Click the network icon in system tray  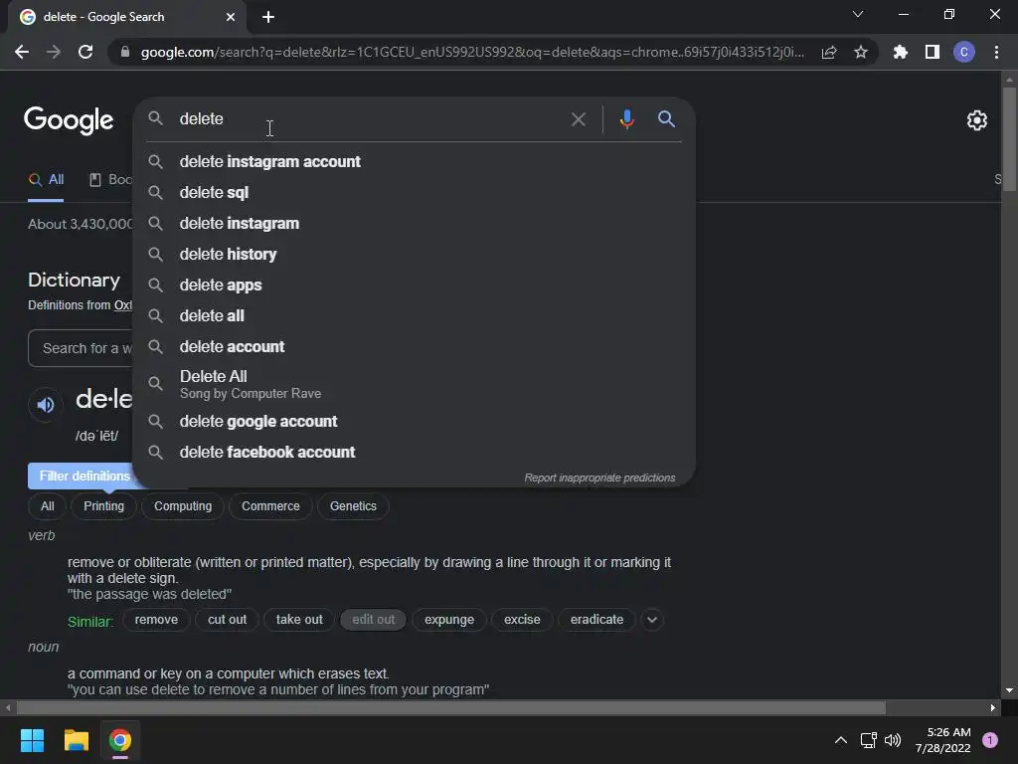868,740
